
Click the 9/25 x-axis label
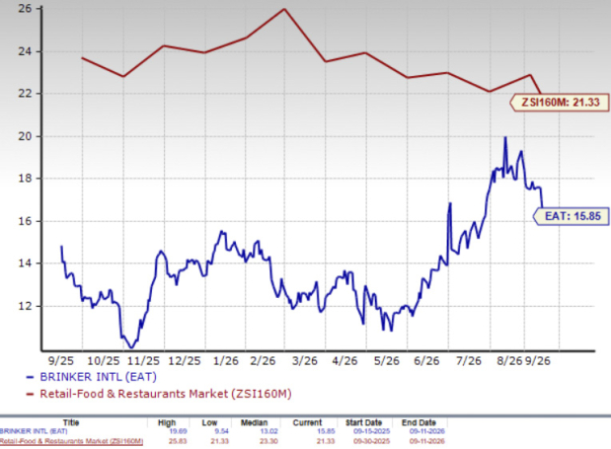(x=61, y=361)
